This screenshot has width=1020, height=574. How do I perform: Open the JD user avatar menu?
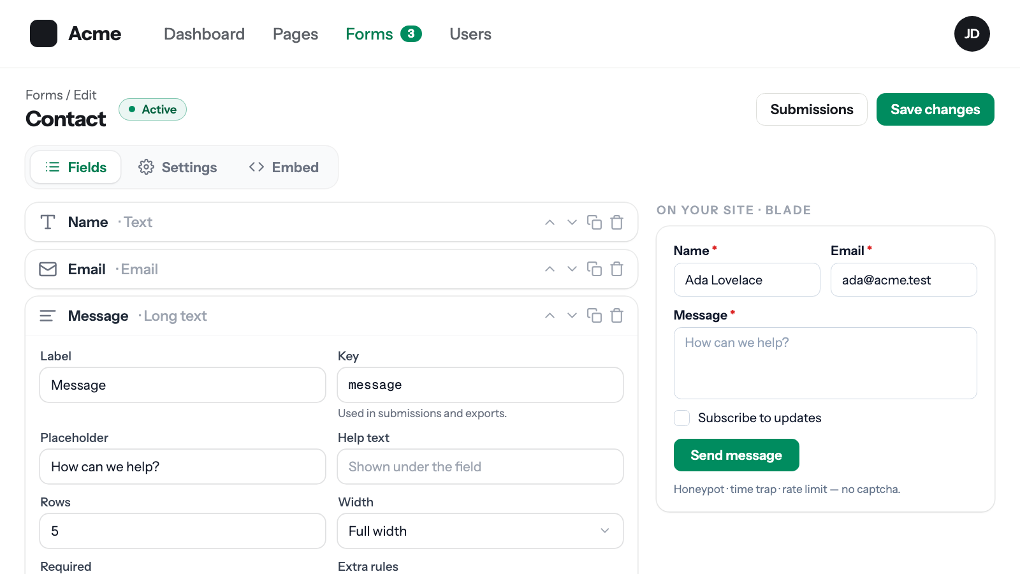pos(972,34)
